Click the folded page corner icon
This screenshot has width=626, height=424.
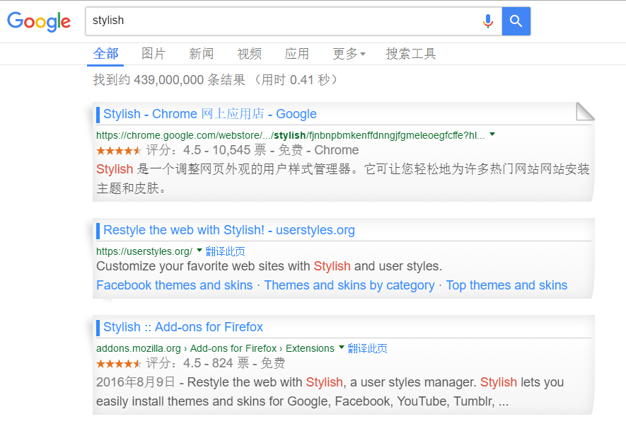[584, 112]
